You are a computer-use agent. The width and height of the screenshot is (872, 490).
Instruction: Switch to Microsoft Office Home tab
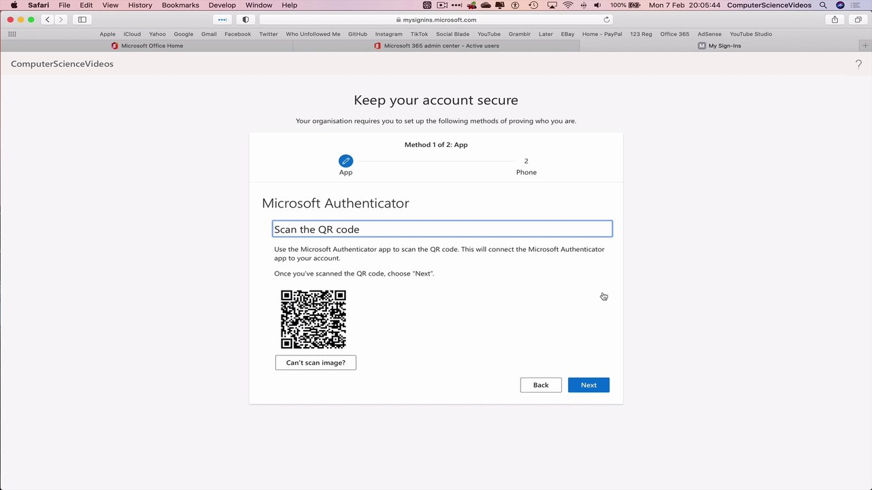[x=146, y=46]
